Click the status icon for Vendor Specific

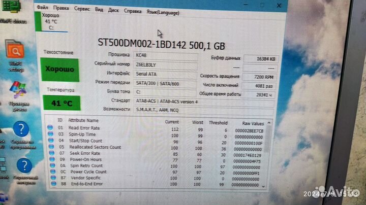[53, 177]
